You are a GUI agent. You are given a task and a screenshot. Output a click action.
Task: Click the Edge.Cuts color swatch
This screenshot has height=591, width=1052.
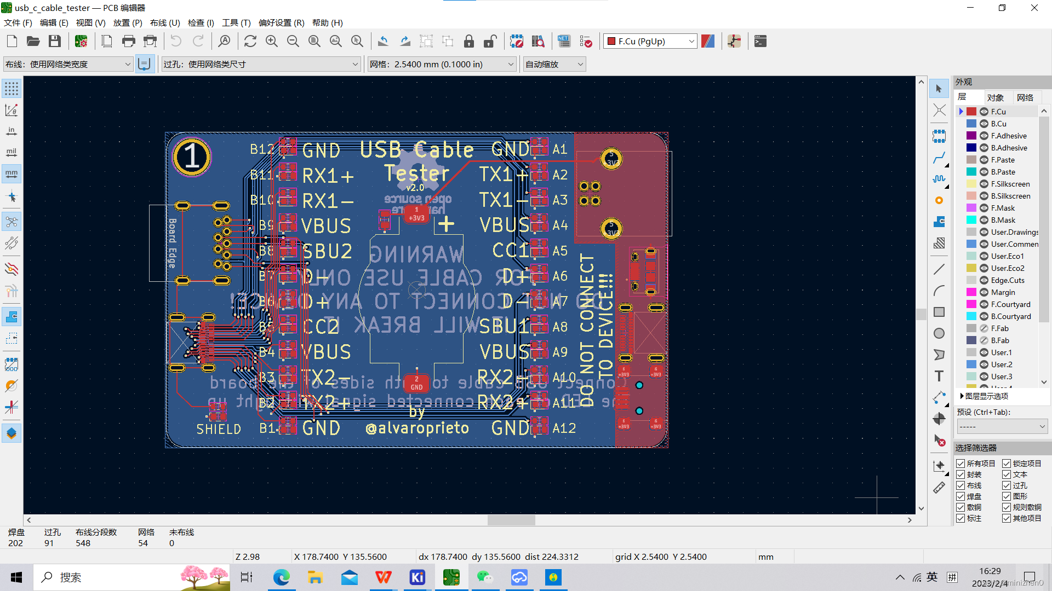click(x=971, y=280)
